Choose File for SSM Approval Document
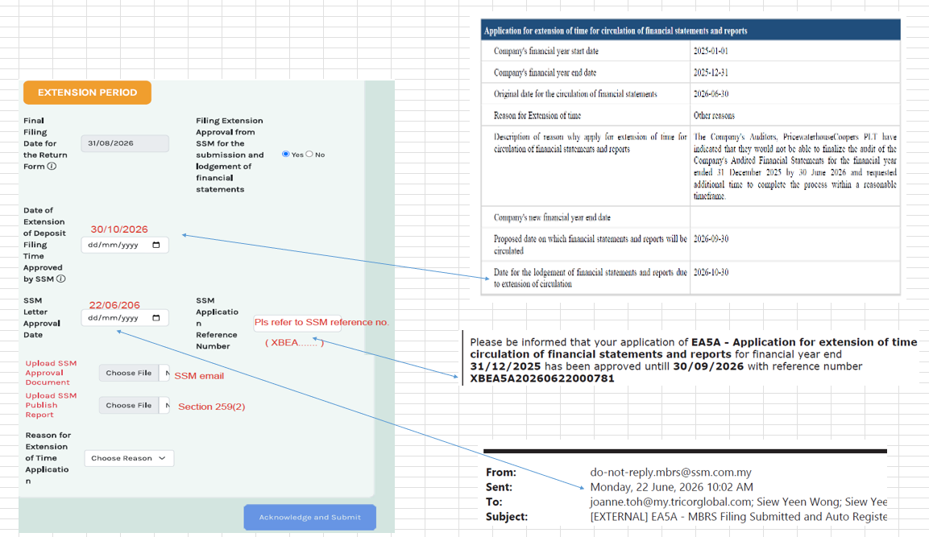Image resolution: width=929 pixels, height=537 pixels. click(129, 373)
